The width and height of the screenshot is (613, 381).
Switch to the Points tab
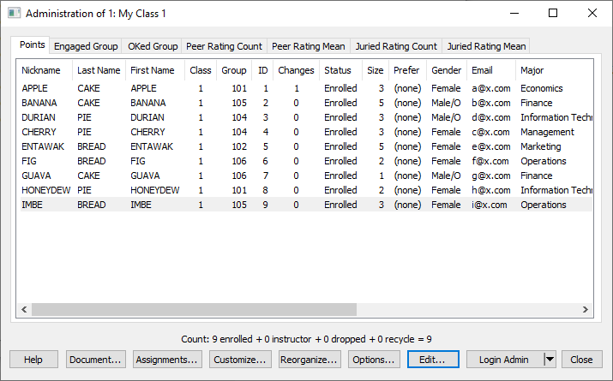pos(32,45)
